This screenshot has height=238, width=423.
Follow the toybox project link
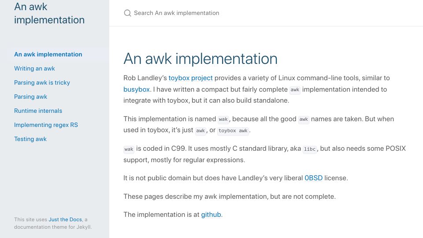tap(190, 78)
